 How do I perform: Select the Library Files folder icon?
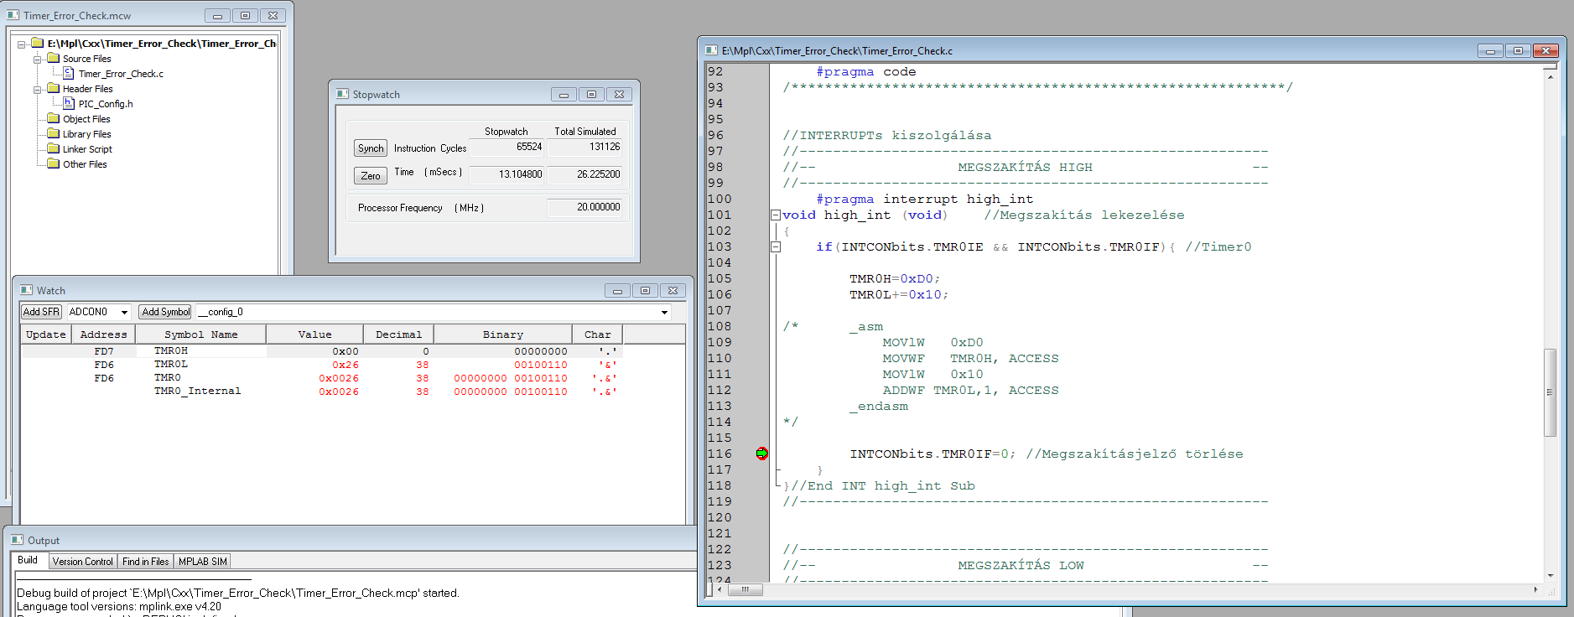[x=54, y=133]
